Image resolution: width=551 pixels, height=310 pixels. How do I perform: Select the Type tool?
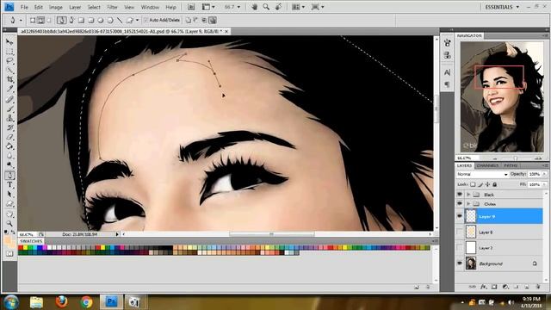tap(9, 184)
